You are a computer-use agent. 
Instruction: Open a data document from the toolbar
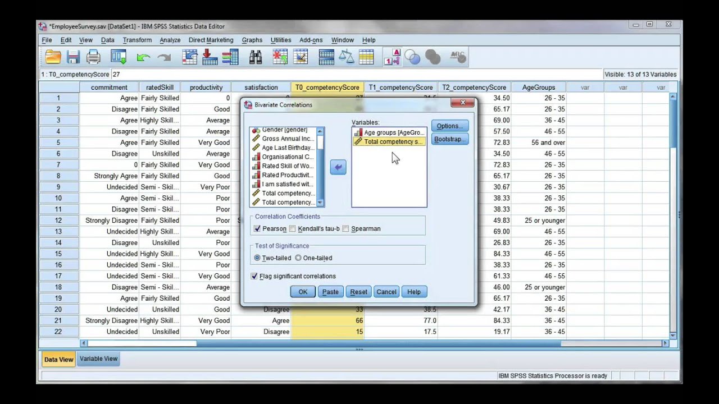(53, 57)
